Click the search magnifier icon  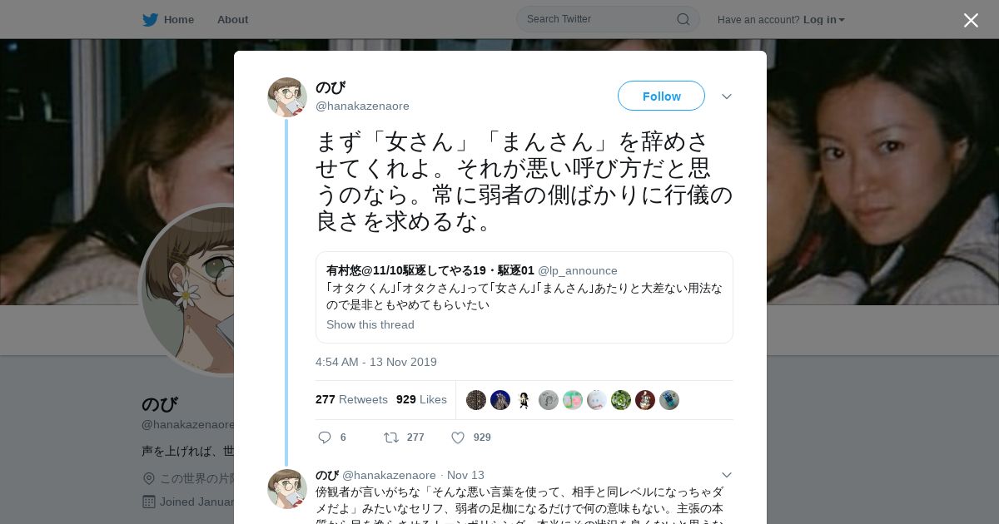683,19
